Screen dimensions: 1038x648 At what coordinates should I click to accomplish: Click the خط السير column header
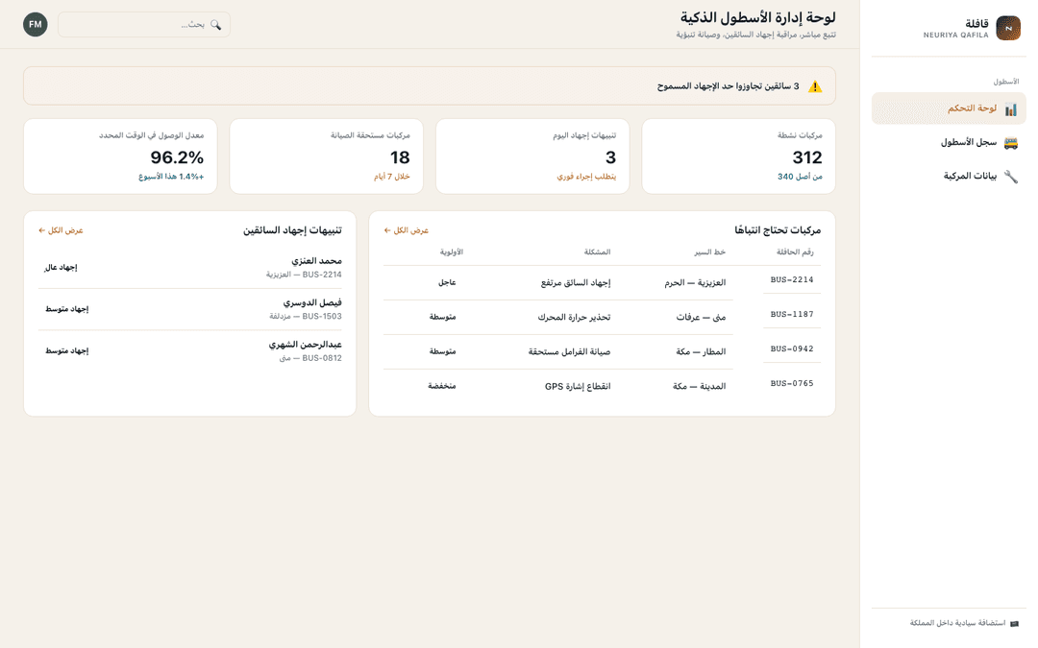tap(709, 252)
